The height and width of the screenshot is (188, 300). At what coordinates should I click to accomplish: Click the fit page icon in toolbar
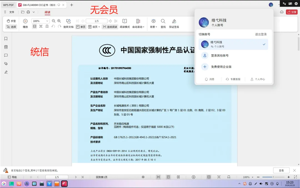pos(41,26)
